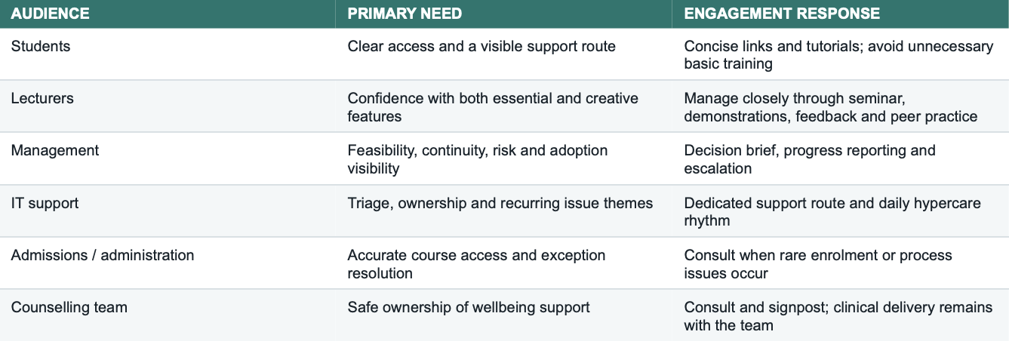
Task: Click 'Decision brief, progress reporting' response cell
Action: click(841, 158)
